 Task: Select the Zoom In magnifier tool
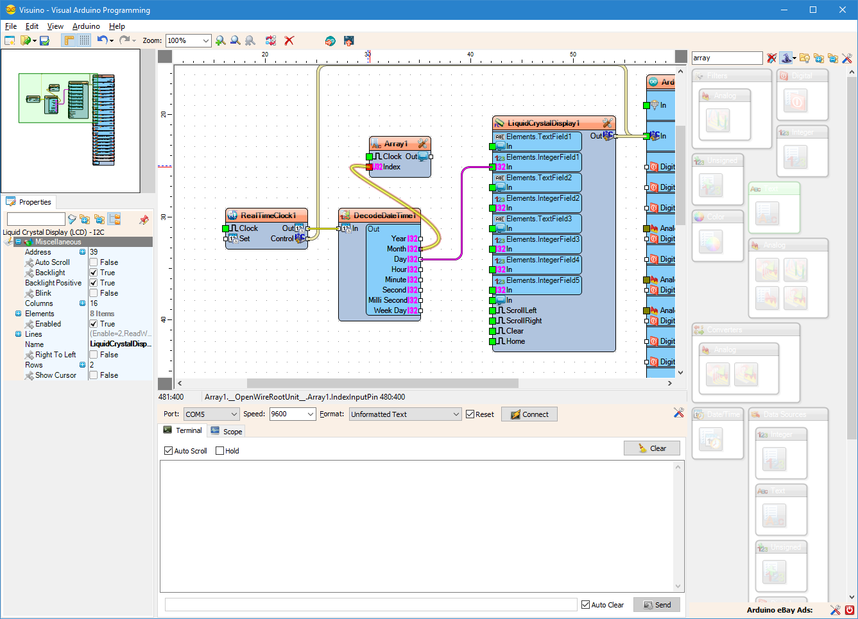[221, 40]
